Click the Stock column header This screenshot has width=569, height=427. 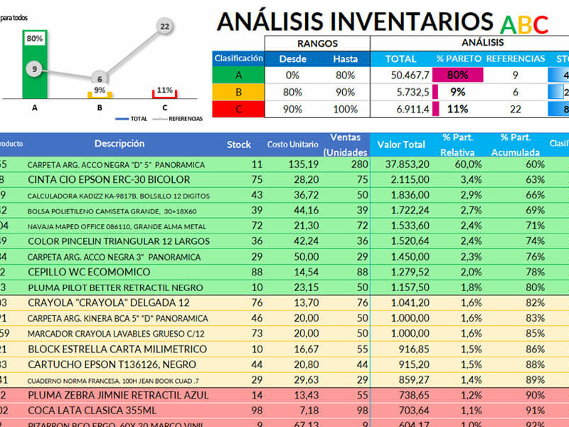(239, 144)
